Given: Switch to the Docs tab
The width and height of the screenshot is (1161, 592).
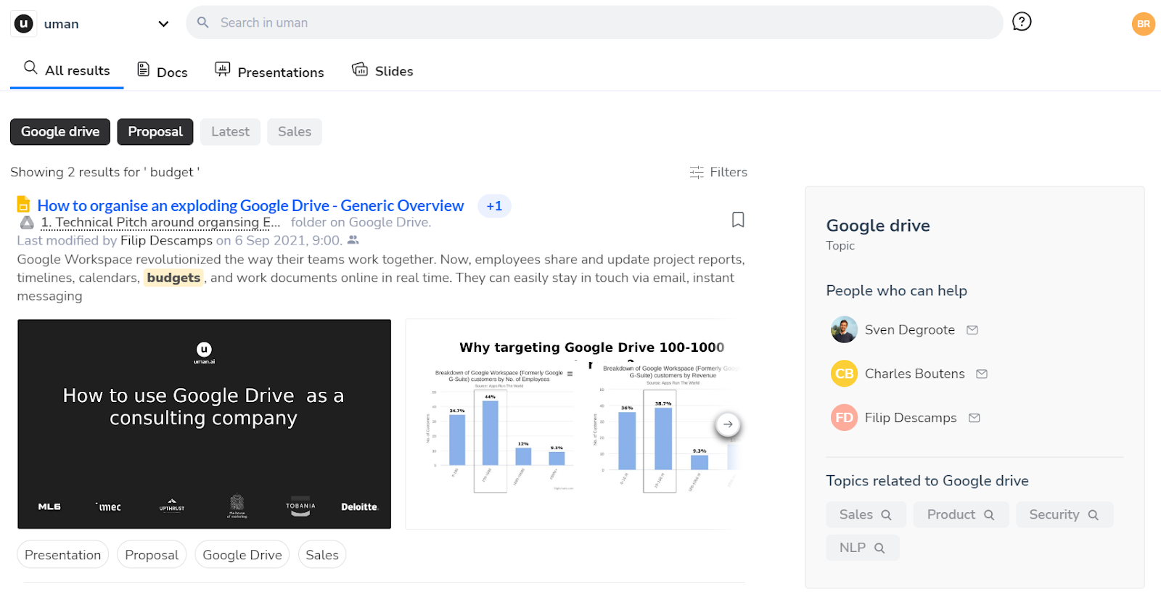Looking at the screenshot, I should [x=163, y=71].
